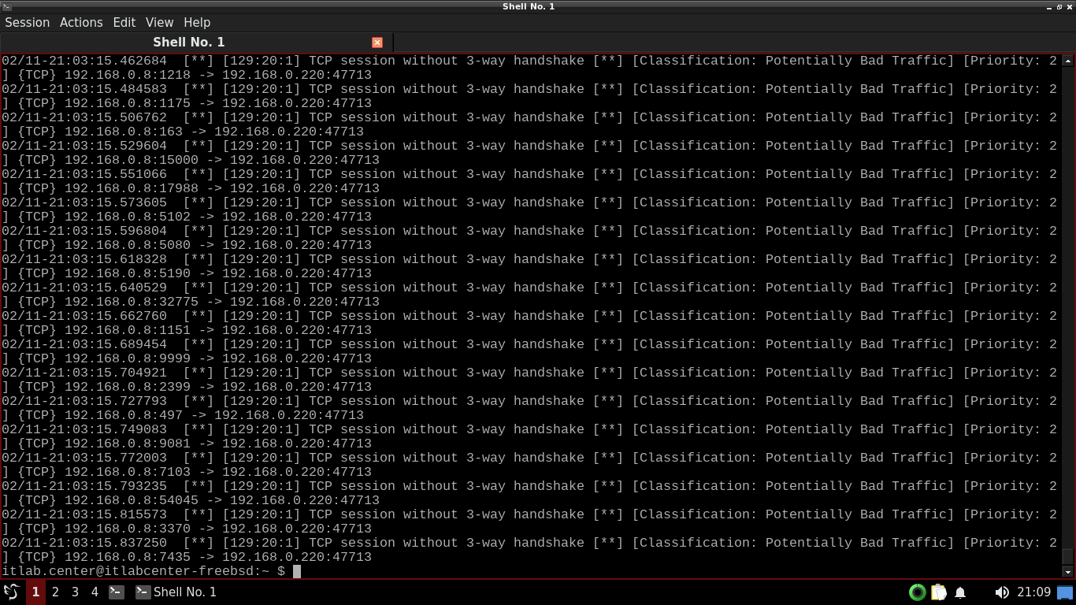Select the Shell No. 1 tab
1076x605 pixels.
(x=188, y=43)
